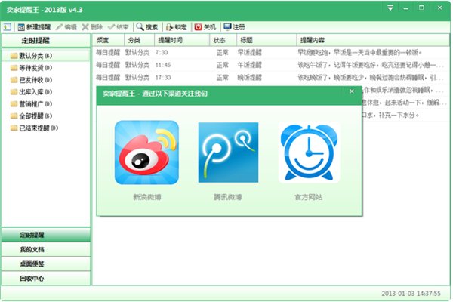The height and width of the screenshot is (302, 453).
Task: Click the collapse sidebar arrow icon in toolbar
Action: point(7,27)
